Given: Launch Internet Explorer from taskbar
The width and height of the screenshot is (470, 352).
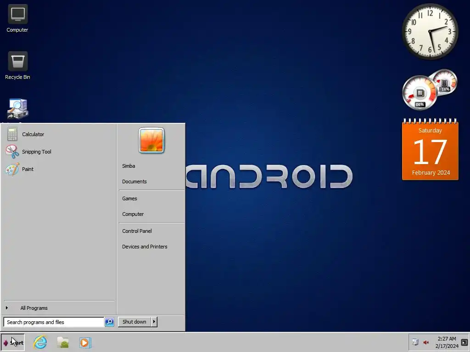Looking at the screenshot, I should [40, 342].
